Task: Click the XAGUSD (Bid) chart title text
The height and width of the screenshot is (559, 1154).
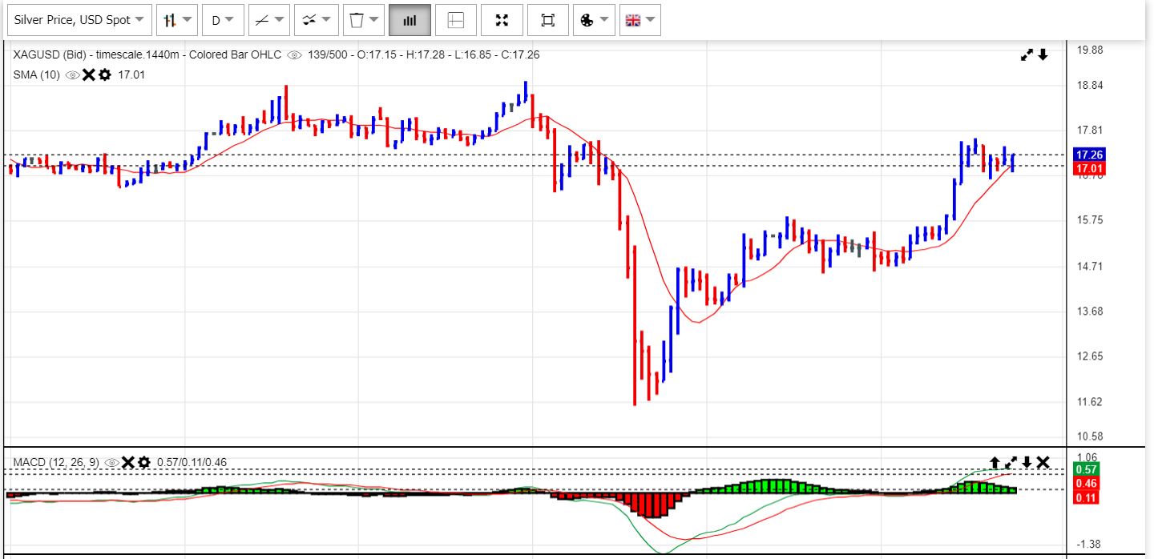Action: click(50, 55)
